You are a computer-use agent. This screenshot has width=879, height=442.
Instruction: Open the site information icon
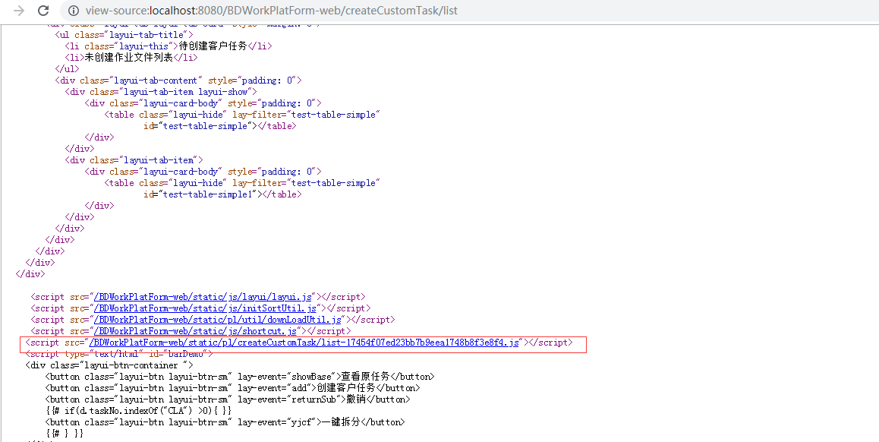point(73,10)
